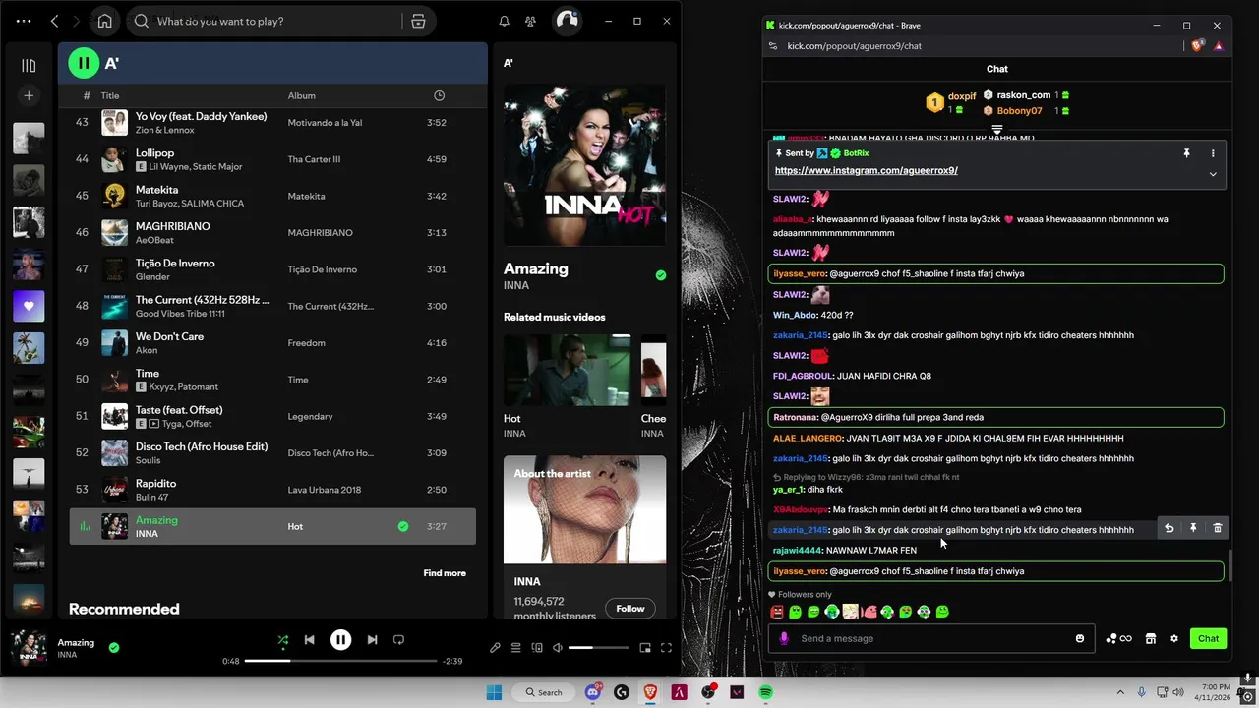Screen dimensions: 1259x708
Task: Open the Browse icon in Spotify search bar
Action: pyautogui.click(x=418, y=21)
